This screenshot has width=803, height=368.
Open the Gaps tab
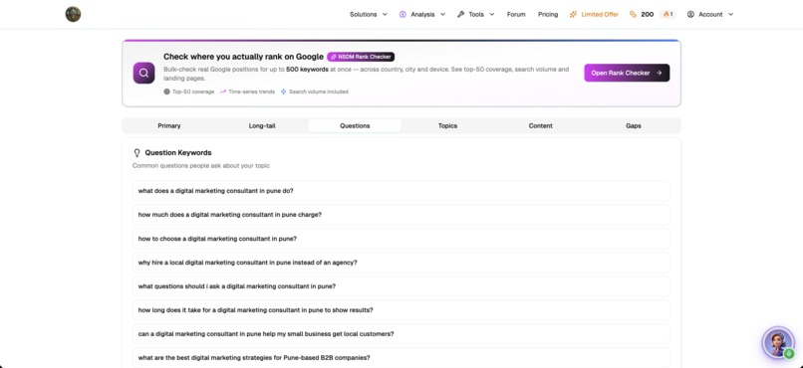[x=634, y=125]
